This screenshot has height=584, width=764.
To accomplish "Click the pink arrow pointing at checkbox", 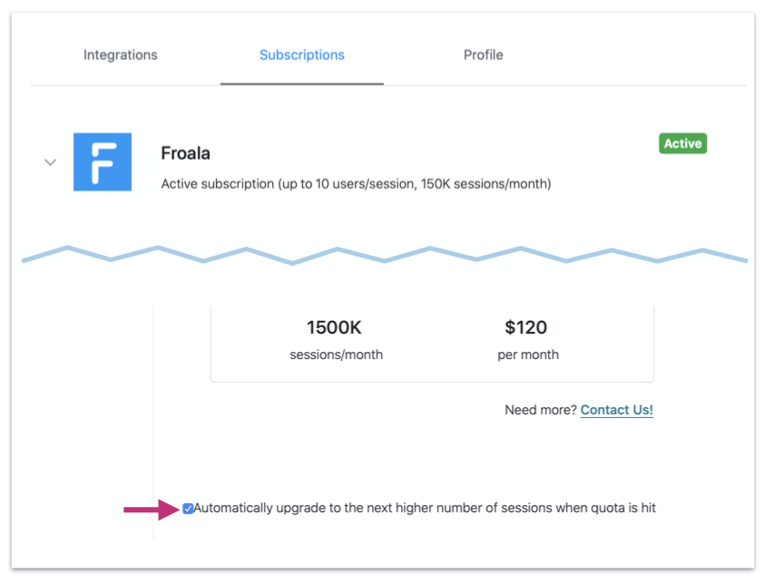I will pyautogui.click(x=151, y=511).
